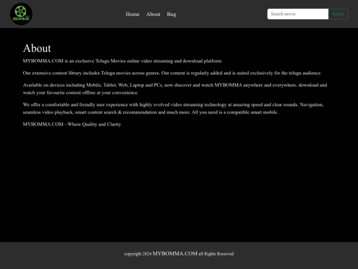This screenshot has width=358, height=269.
Task: Focus the Search movie input field
Action: point(298,14)
